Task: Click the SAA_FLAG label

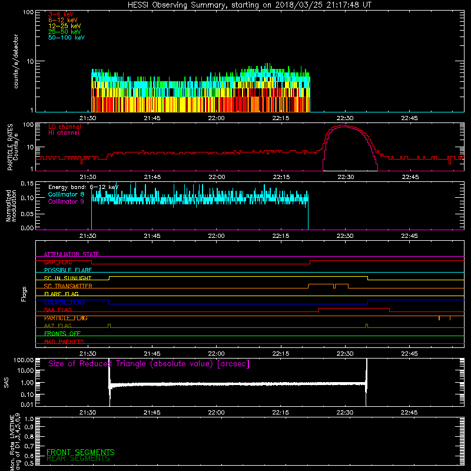Action: pyautogui.click(x=58, y=310)
